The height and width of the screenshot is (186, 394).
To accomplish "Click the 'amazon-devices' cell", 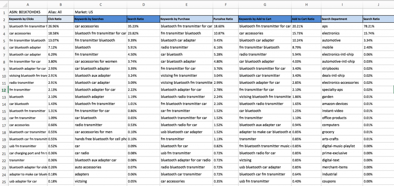I will click(x=342, y=104).
